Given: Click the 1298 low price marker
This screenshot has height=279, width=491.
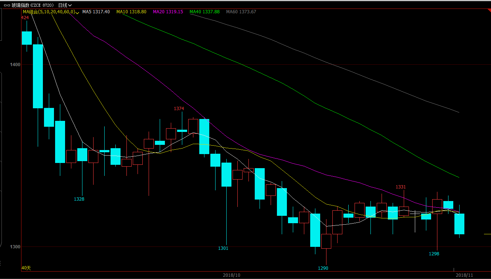Looking at the screenshot, I should (434, 254).
